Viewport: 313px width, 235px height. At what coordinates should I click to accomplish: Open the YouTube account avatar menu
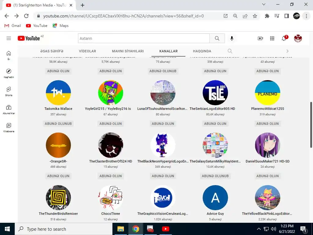298,38
